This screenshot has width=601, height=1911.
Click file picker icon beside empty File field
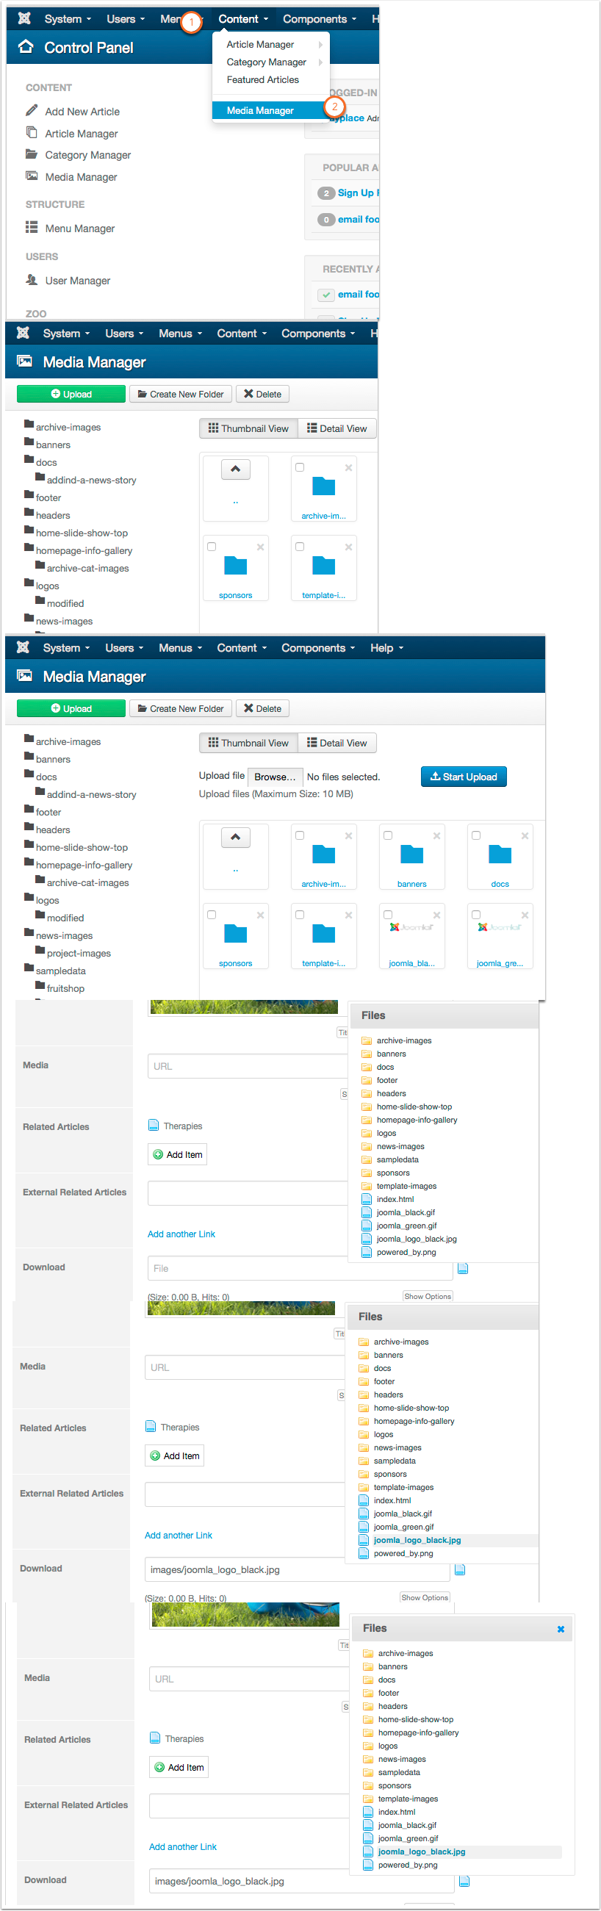(463, 1269)
